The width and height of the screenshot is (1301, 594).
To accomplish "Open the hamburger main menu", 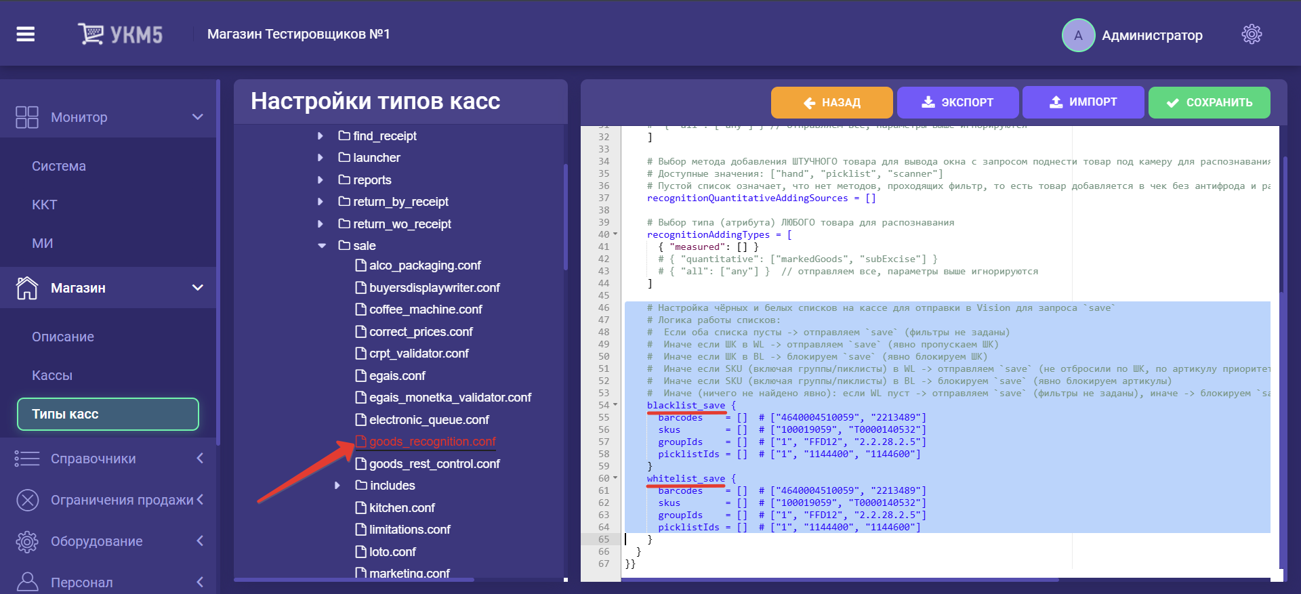I will tap(26, 34).
